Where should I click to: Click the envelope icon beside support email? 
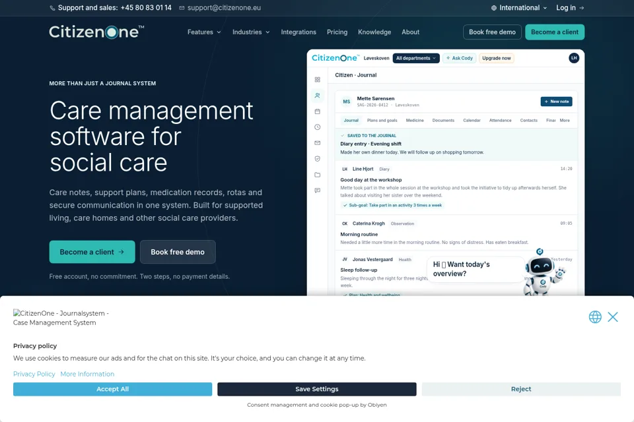point(182,8)
